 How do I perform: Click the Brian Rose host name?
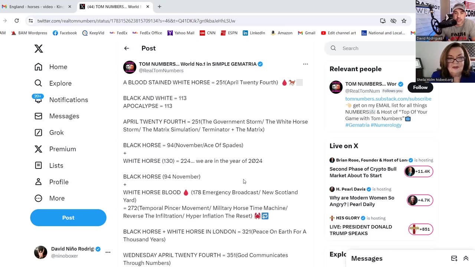tap(371, 160)
